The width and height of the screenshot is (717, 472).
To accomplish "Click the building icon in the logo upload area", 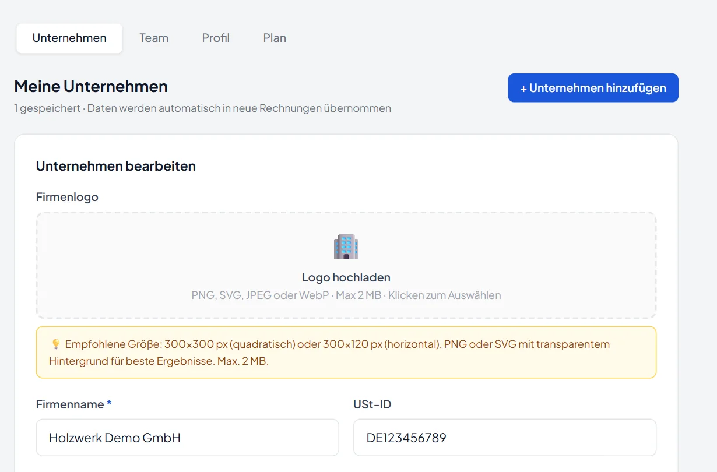I will click(x=346, y=246).
